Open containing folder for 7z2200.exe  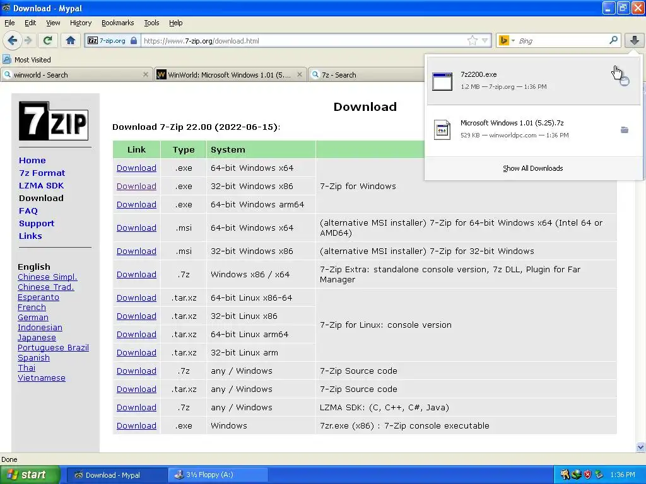[624, 81]
